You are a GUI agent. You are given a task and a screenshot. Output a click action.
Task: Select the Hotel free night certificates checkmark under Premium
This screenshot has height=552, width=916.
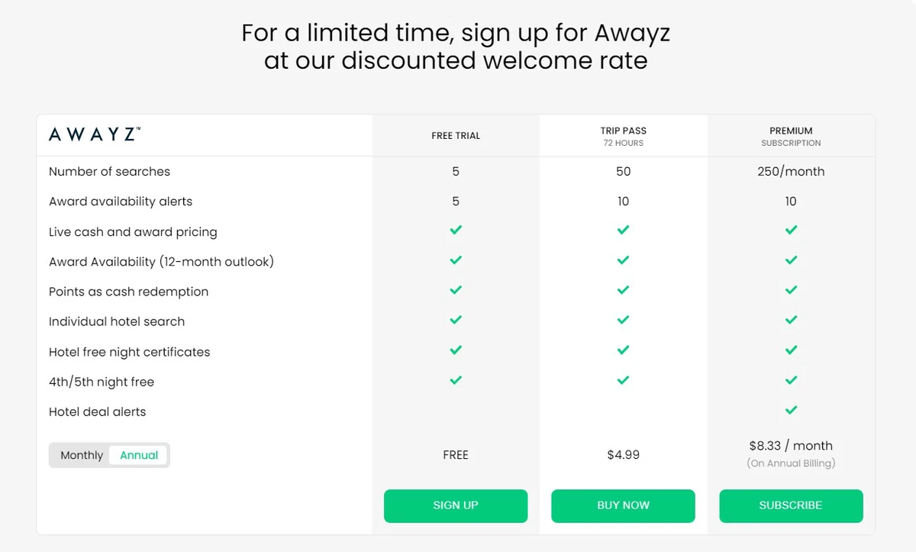click(x=791, y=350)
